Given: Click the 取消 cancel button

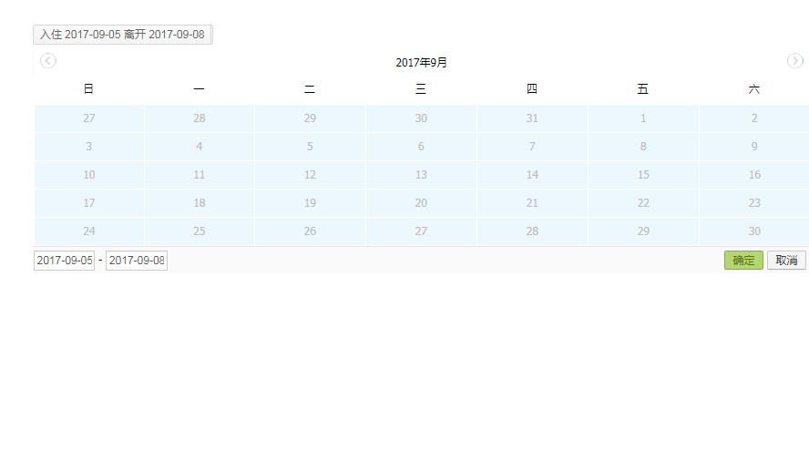Looking at the screenshot, I should pos(786,261).
